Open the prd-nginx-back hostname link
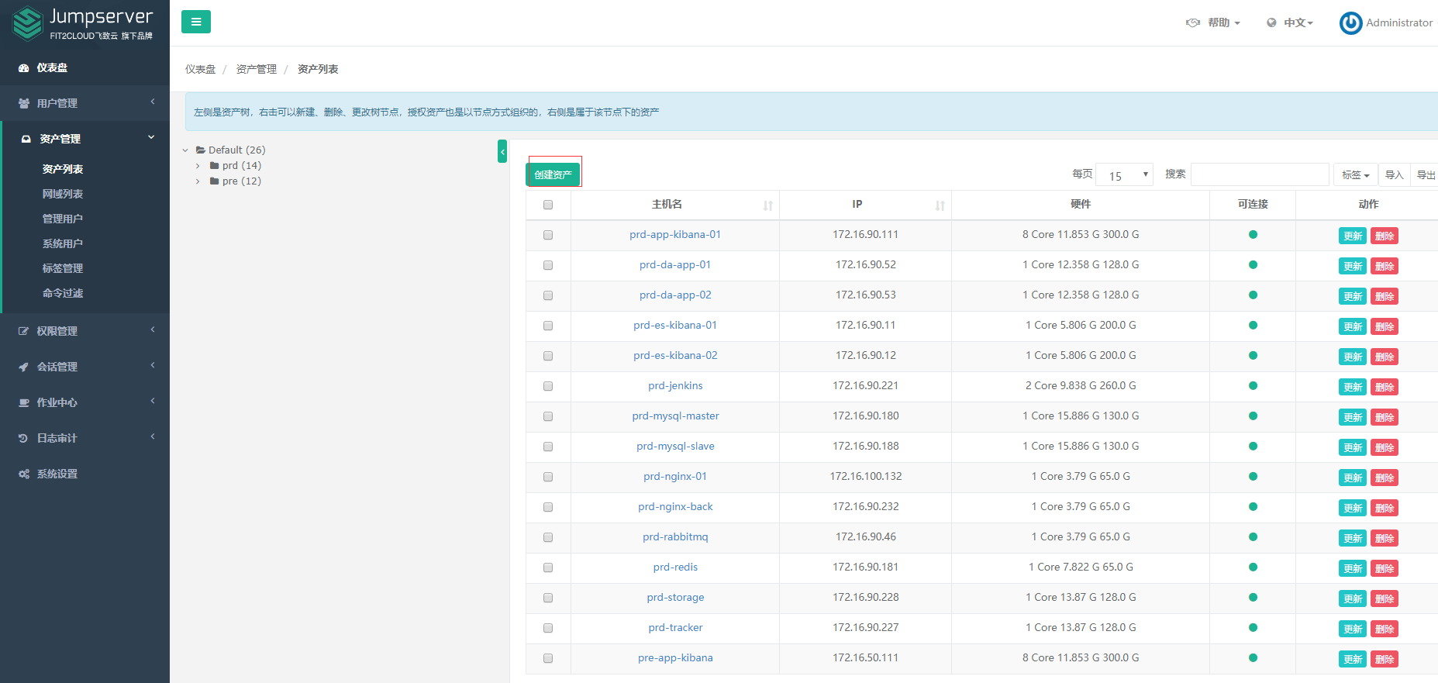The width and height of the screenshot is (1438, 683). click(x=675, y=507)
